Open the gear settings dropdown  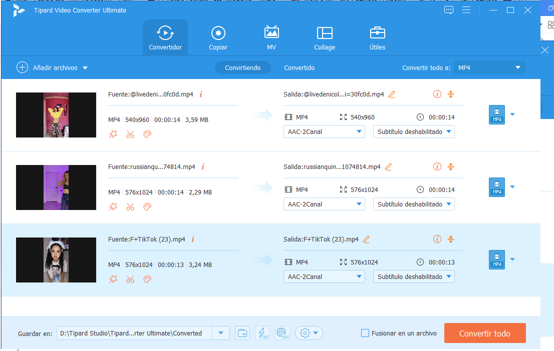(309, 333)
